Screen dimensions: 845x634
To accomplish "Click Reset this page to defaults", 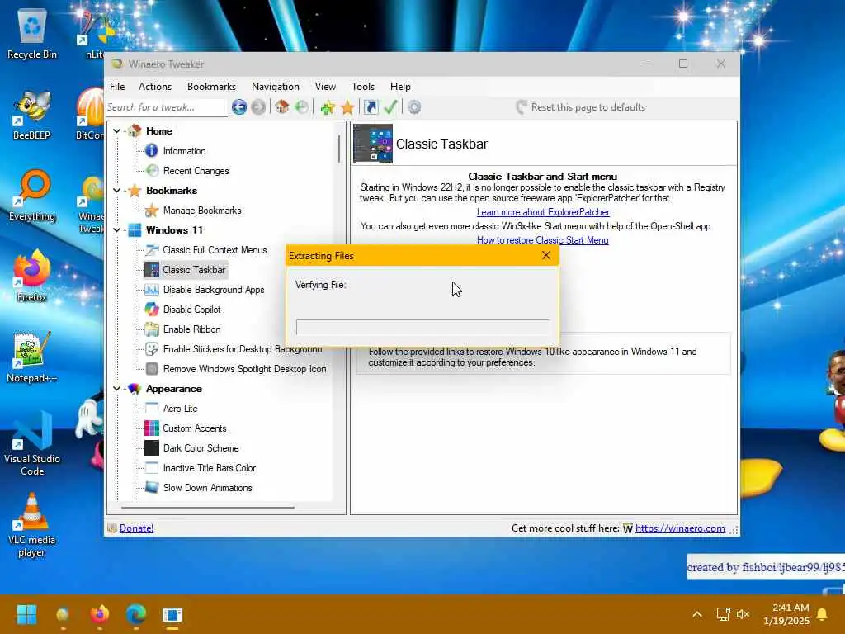I will pos(580,107).
